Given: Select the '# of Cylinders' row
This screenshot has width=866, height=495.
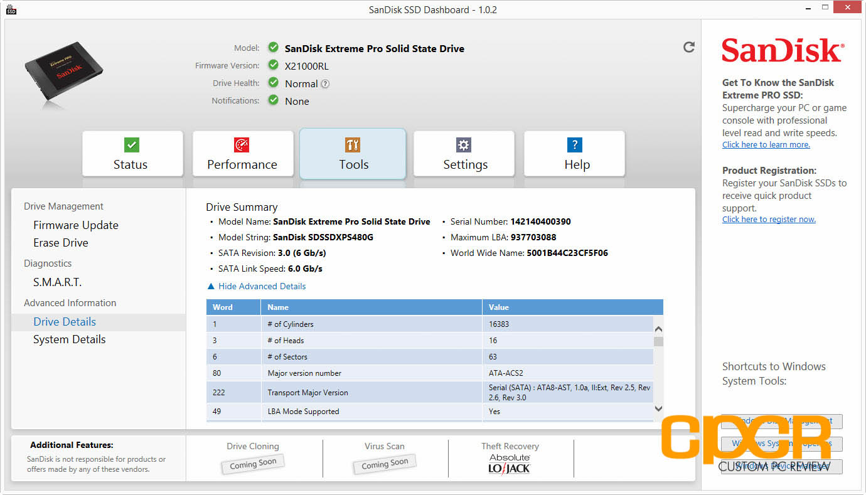Looking at the screenshot, I should click(430, 324).
